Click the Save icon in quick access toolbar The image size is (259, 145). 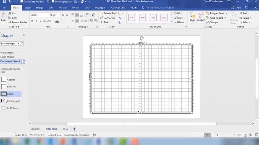point(4,2)
